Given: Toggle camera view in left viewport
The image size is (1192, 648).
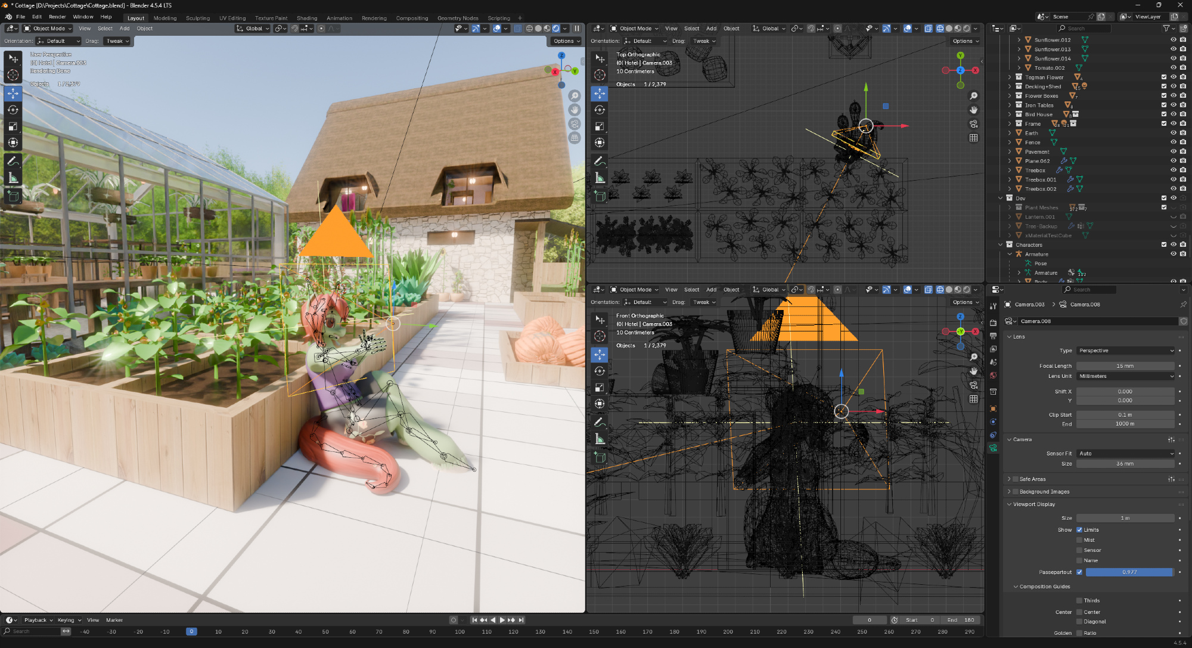Looking at the screenshot, I should pyautogui.click(x=575, y=124).
